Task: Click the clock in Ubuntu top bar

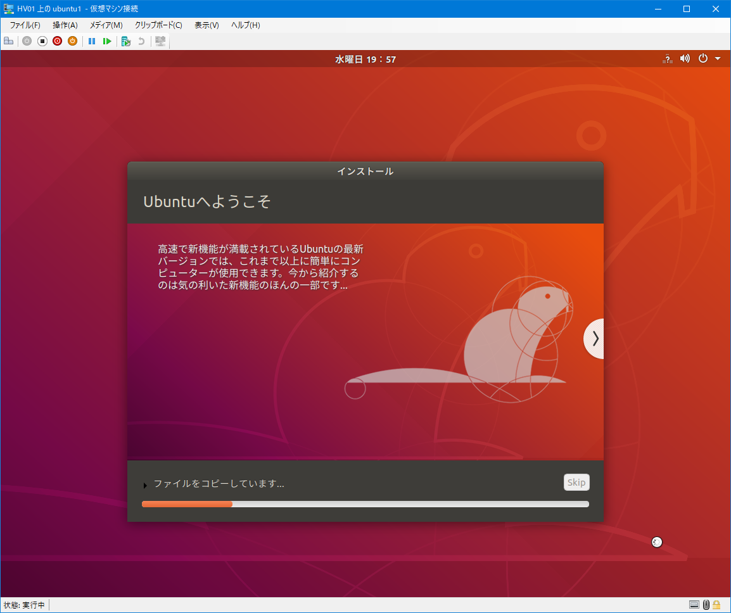Action: [x=365, y=60]
